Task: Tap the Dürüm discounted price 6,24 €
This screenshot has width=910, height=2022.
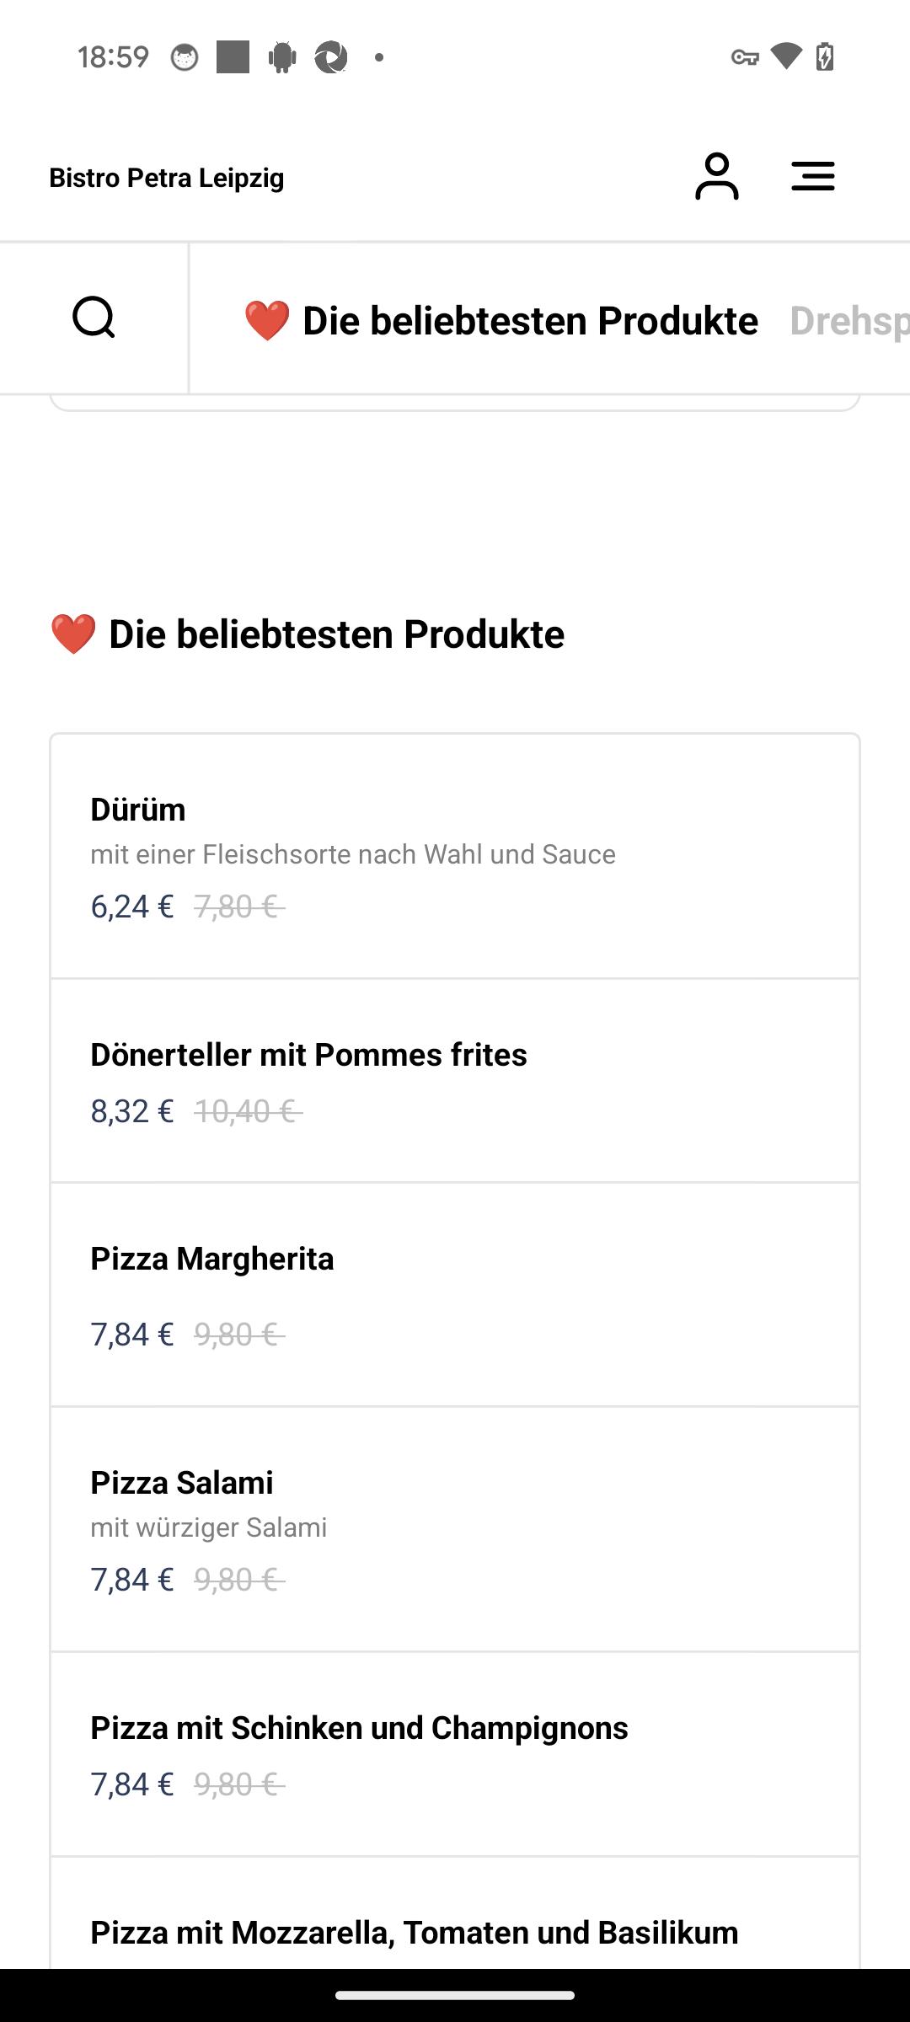Action: pos(132,907)
